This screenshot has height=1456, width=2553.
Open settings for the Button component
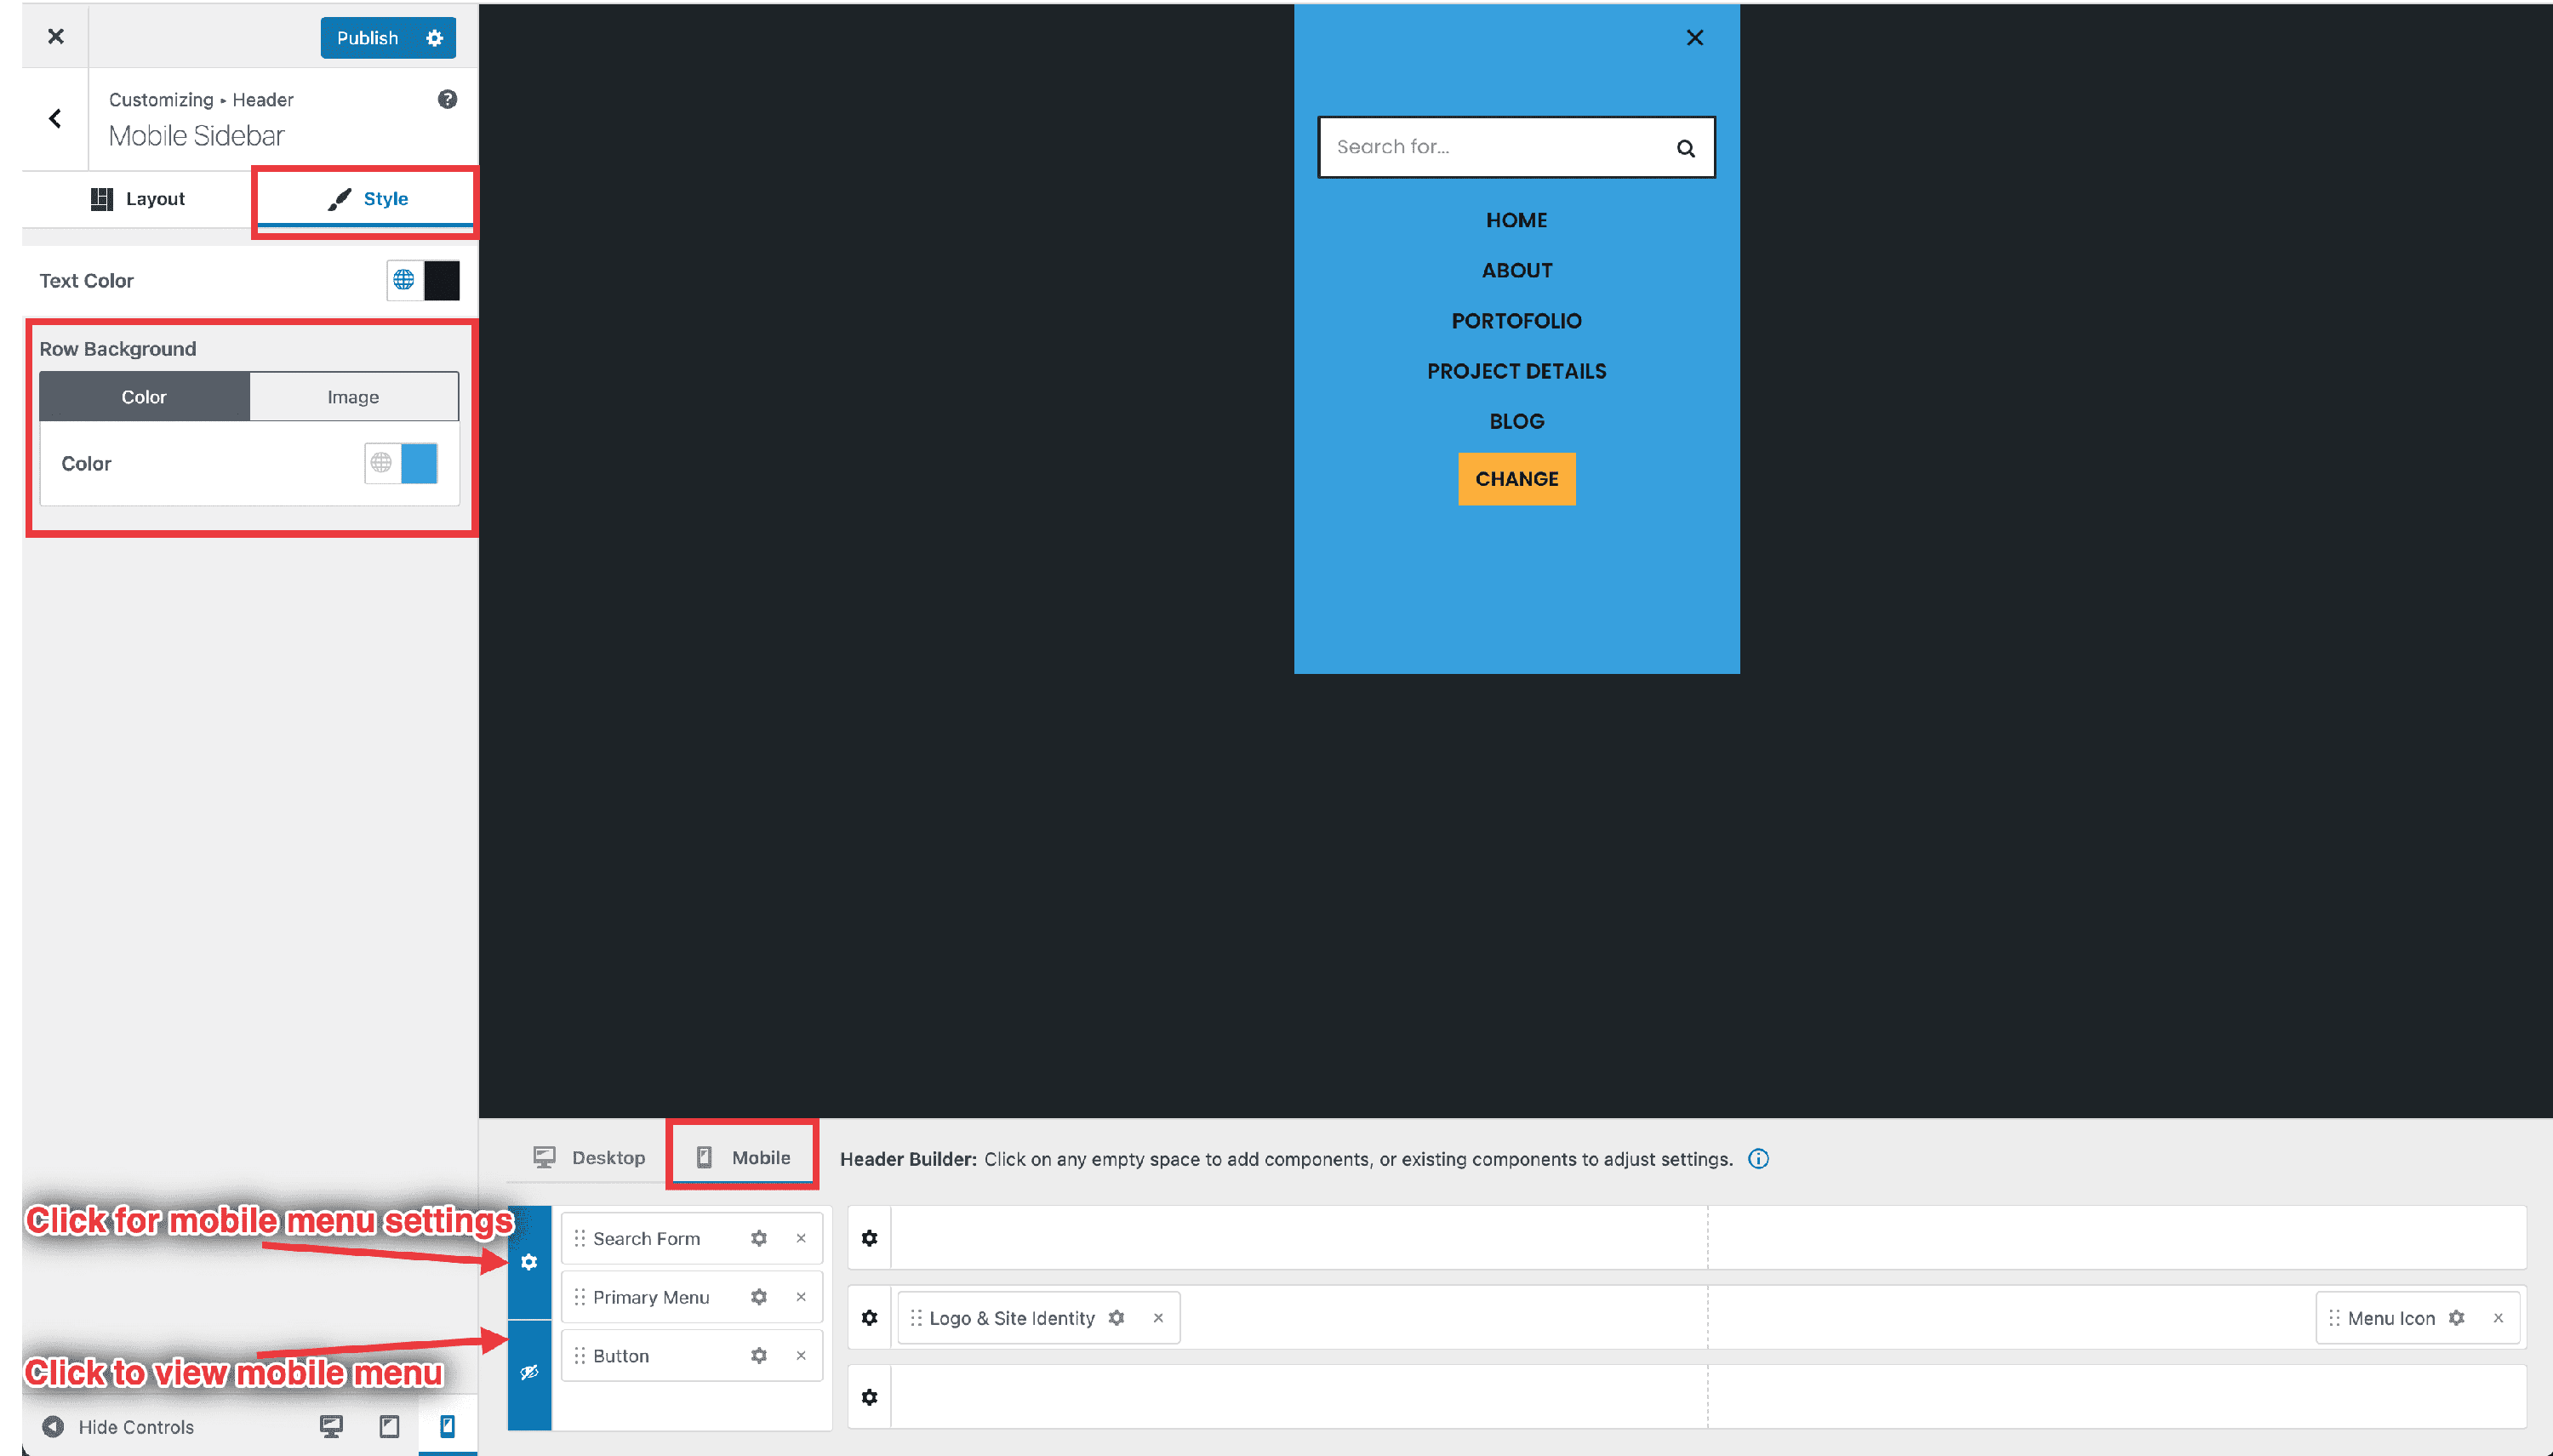pyautogui.click(x=759, y=1355)
